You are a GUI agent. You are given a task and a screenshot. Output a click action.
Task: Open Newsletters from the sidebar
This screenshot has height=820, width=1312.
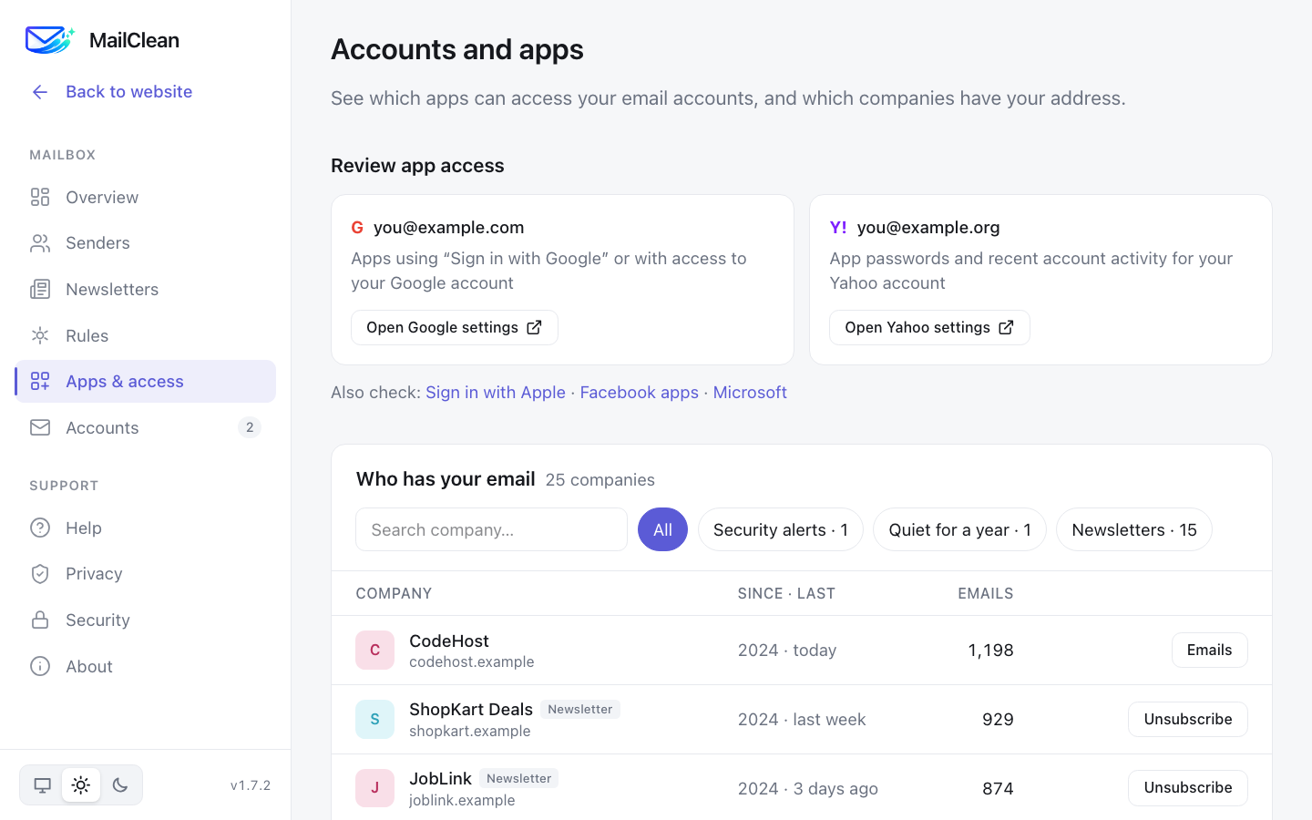(x=146, y=290)
